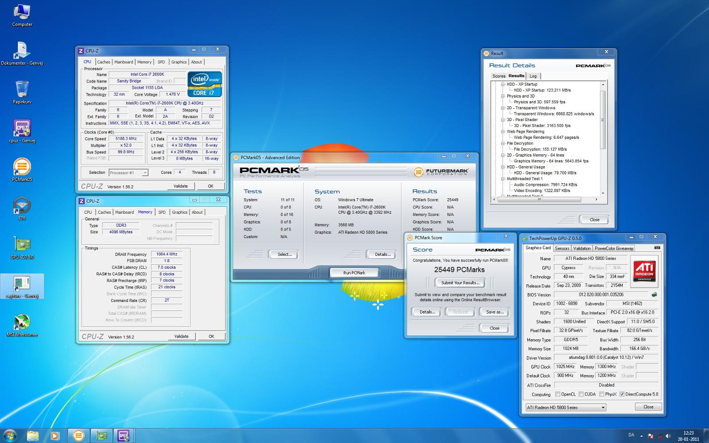Click the Intel Core i7 logo in CPU-Z
709x443 pixels.
pyautogui.click(x=204, y=84)
